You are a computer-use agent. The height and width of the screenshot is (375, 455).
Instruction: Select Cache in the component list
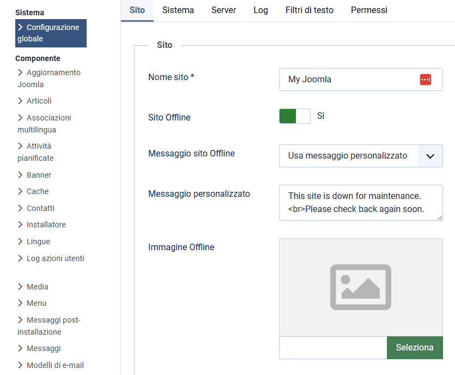(38, 191)
